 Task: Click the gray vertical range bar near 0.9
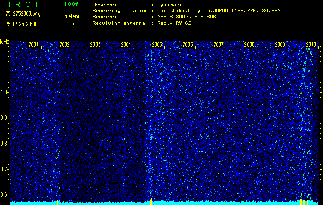click(x=10, y=125)
